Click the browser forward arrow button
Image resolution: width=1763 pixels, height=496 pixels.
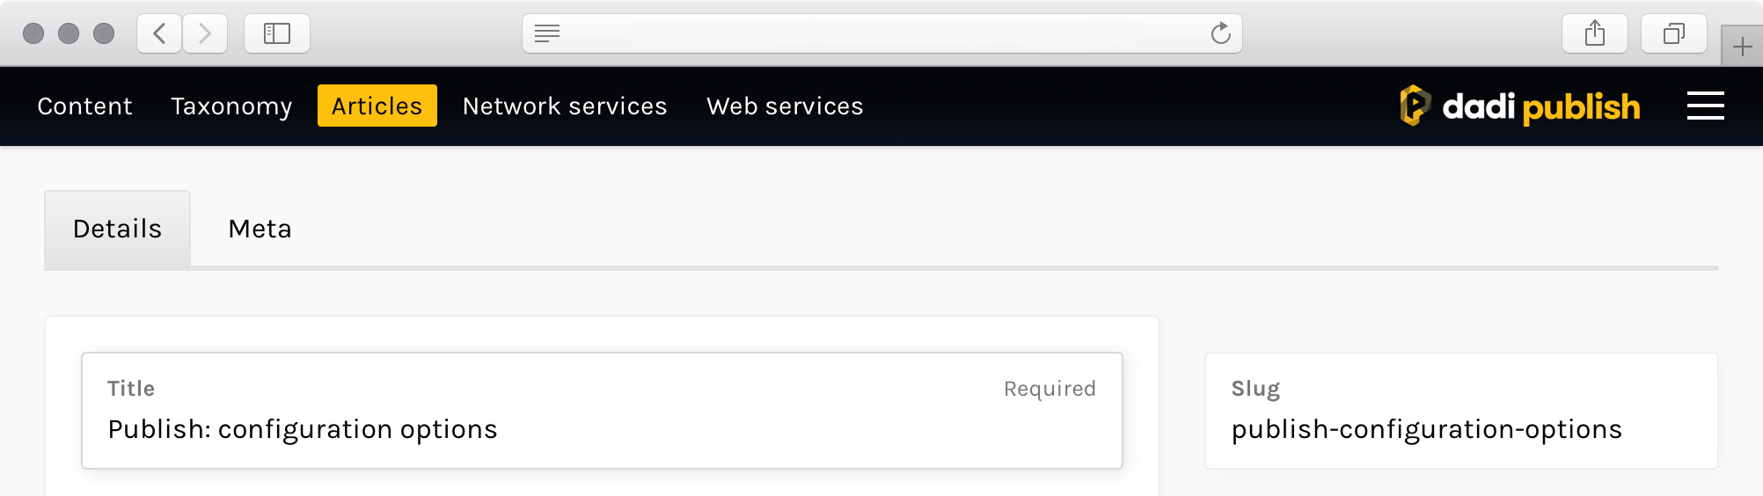pos(205,33)
